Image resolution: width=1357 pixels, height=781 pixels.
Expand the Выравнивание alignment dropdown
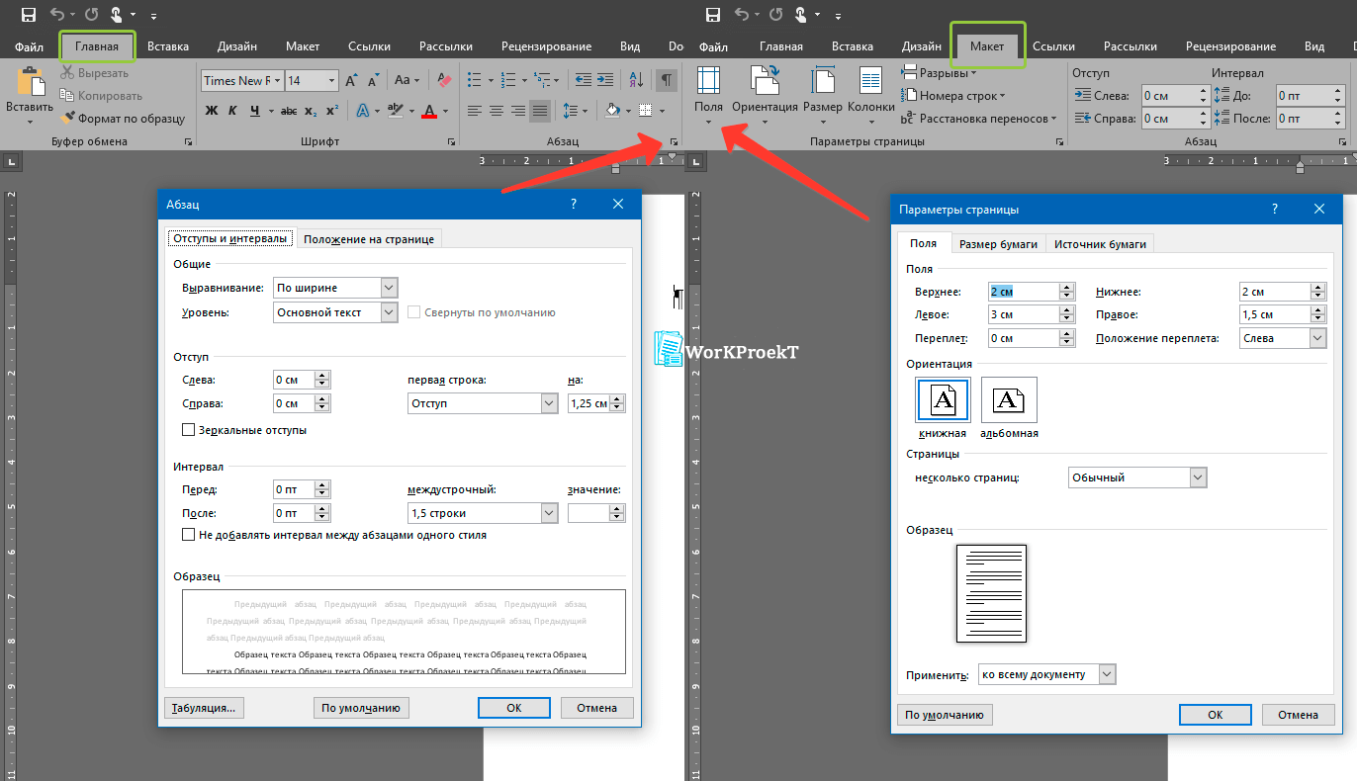389,288
